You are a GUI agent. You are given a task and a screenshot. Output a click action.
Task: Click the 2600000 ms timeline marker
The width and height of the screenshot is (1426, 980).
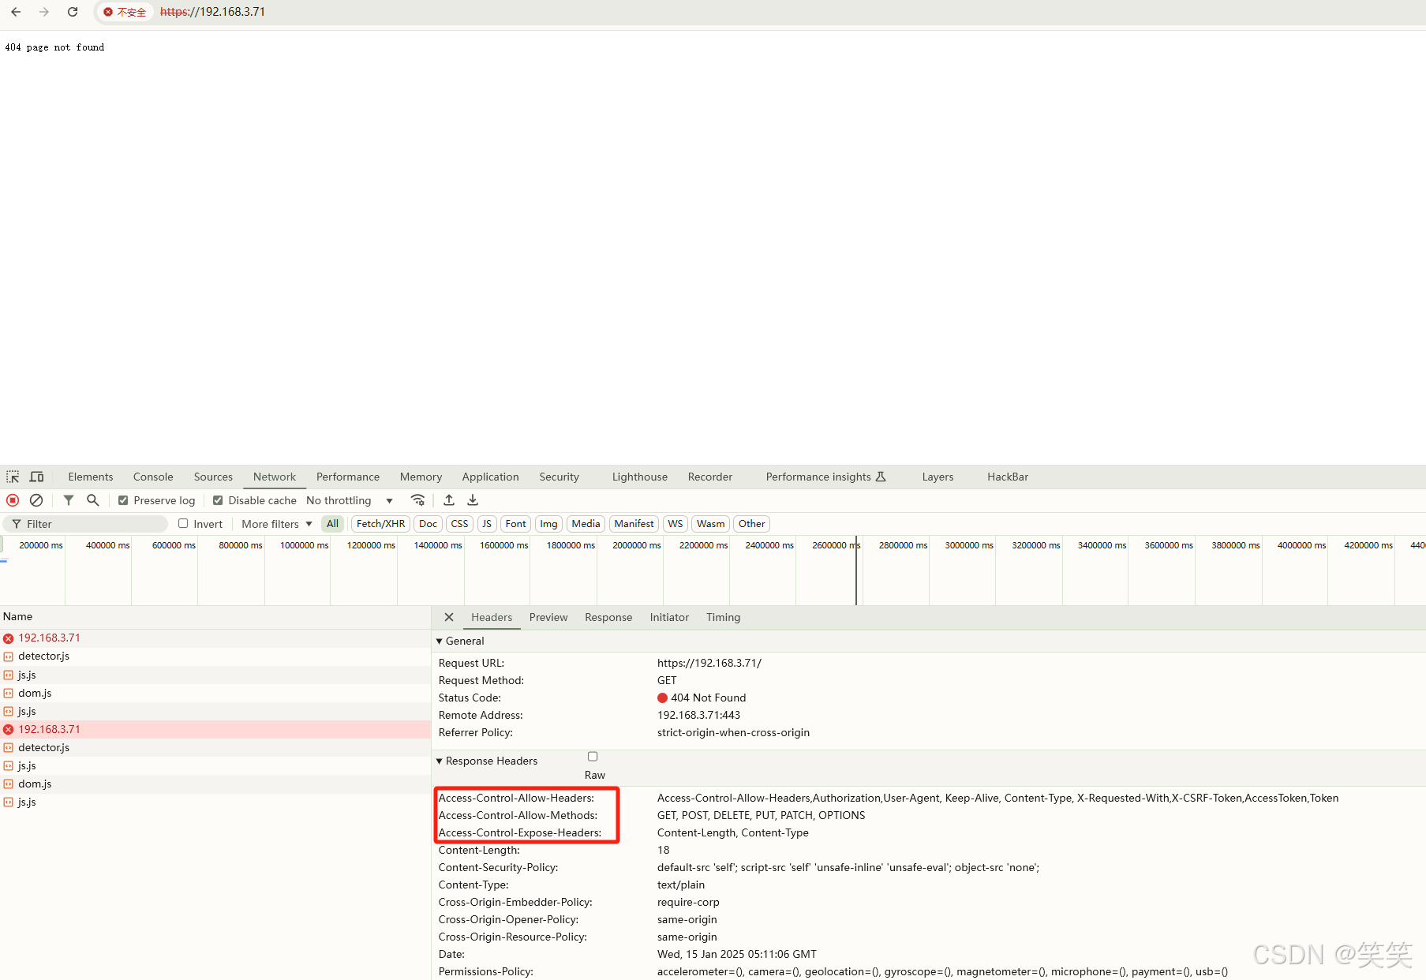coord(836,545)
